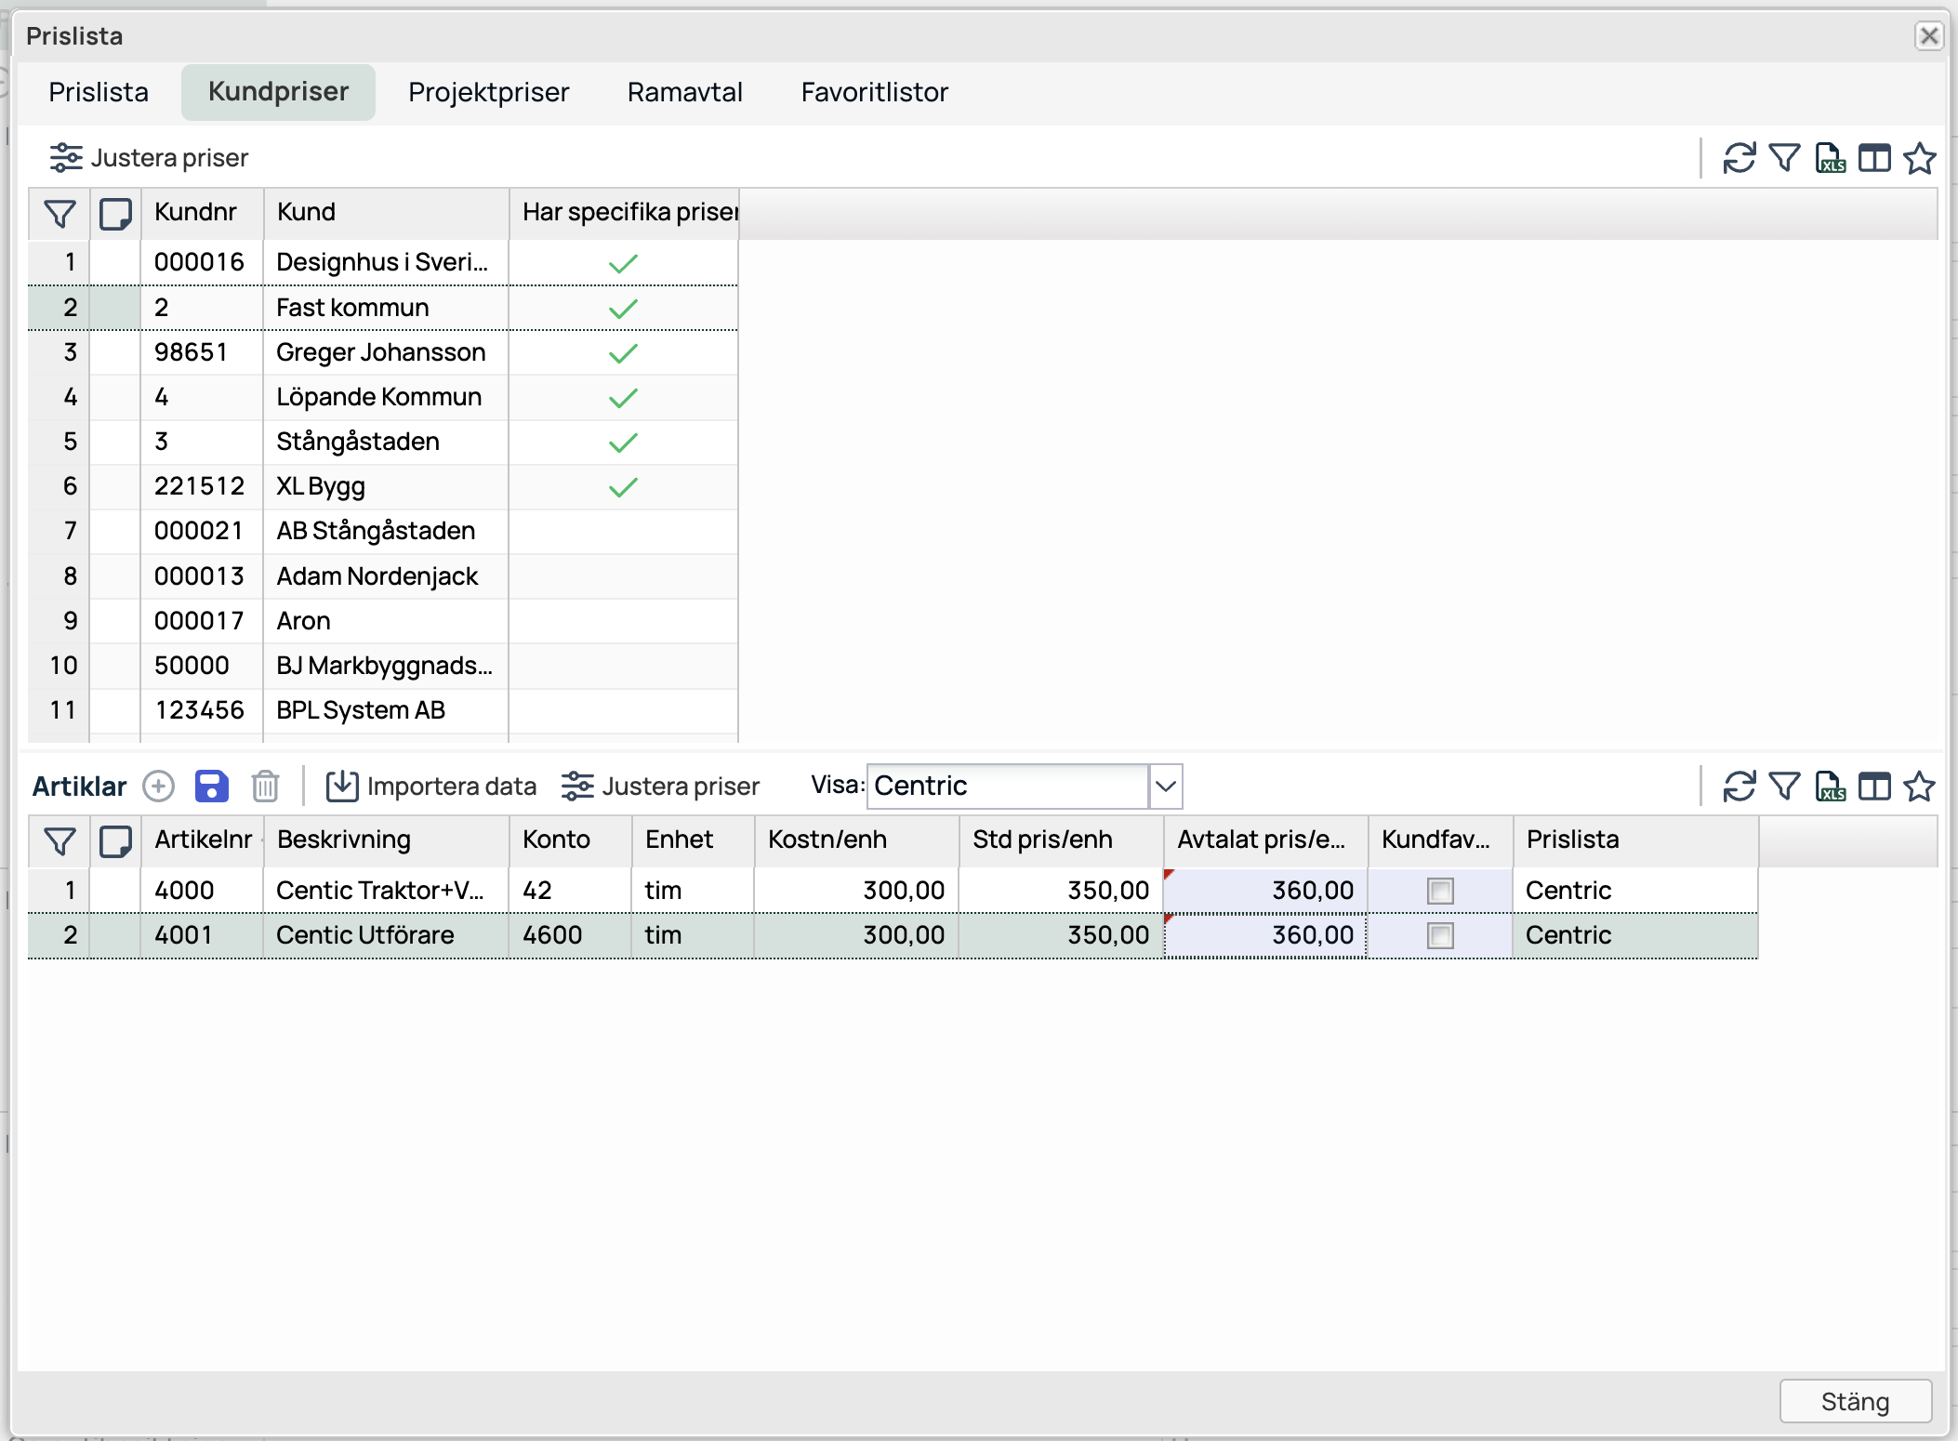Image resolution: width=1958 pixels, height=1441 pixels.
Task: Add new article with plus icon
Action: pyautogui.click(x=158, y=787)
